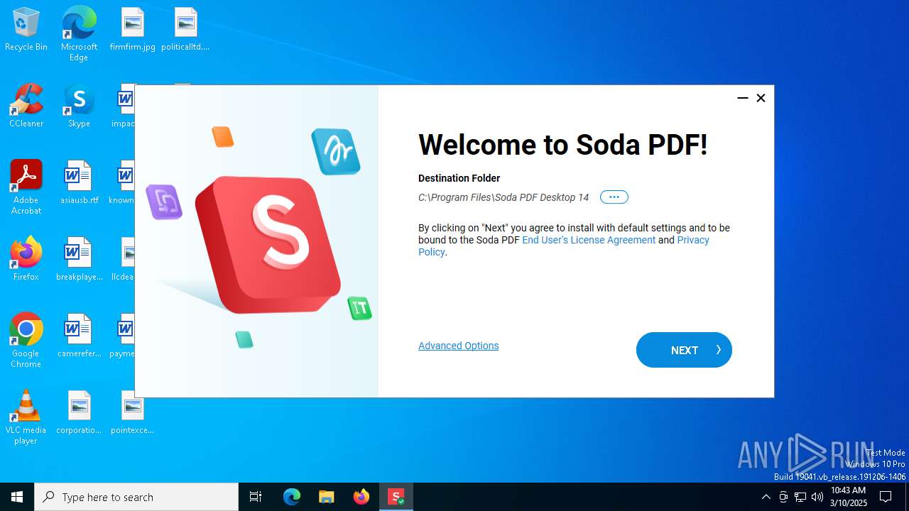909x511 pixels.
Task: Select the corporatio image file icon
Action: (x=79, y=413)
